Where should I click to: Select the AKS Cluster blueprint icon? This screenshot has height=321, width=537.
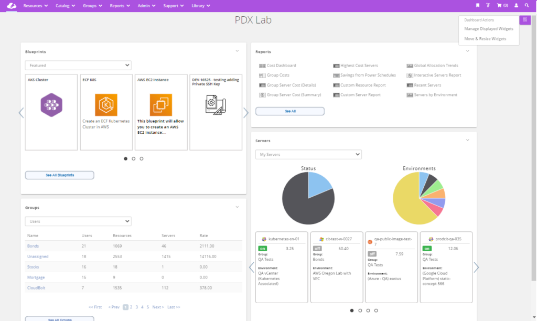[51, 105]
